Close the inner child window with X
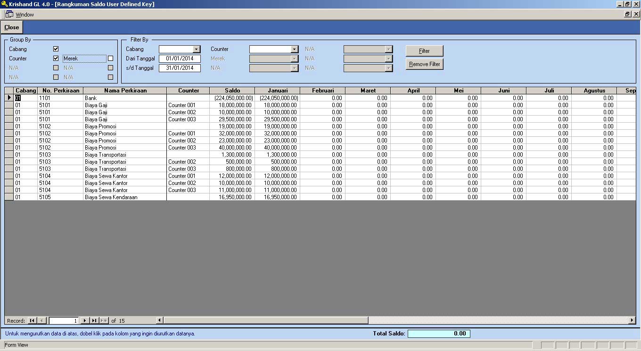This screenshot has height=351, width=641. [636, 14]
